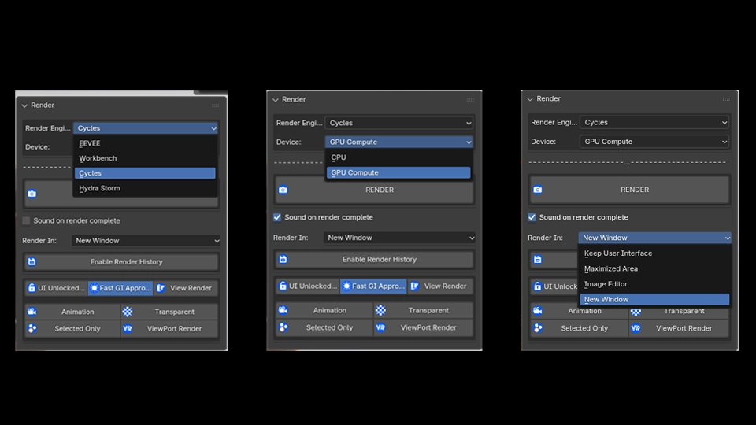Click Animation camera icon in middle panel
The height and width of the screenshot is (425, 756).
tap(283, 310)
